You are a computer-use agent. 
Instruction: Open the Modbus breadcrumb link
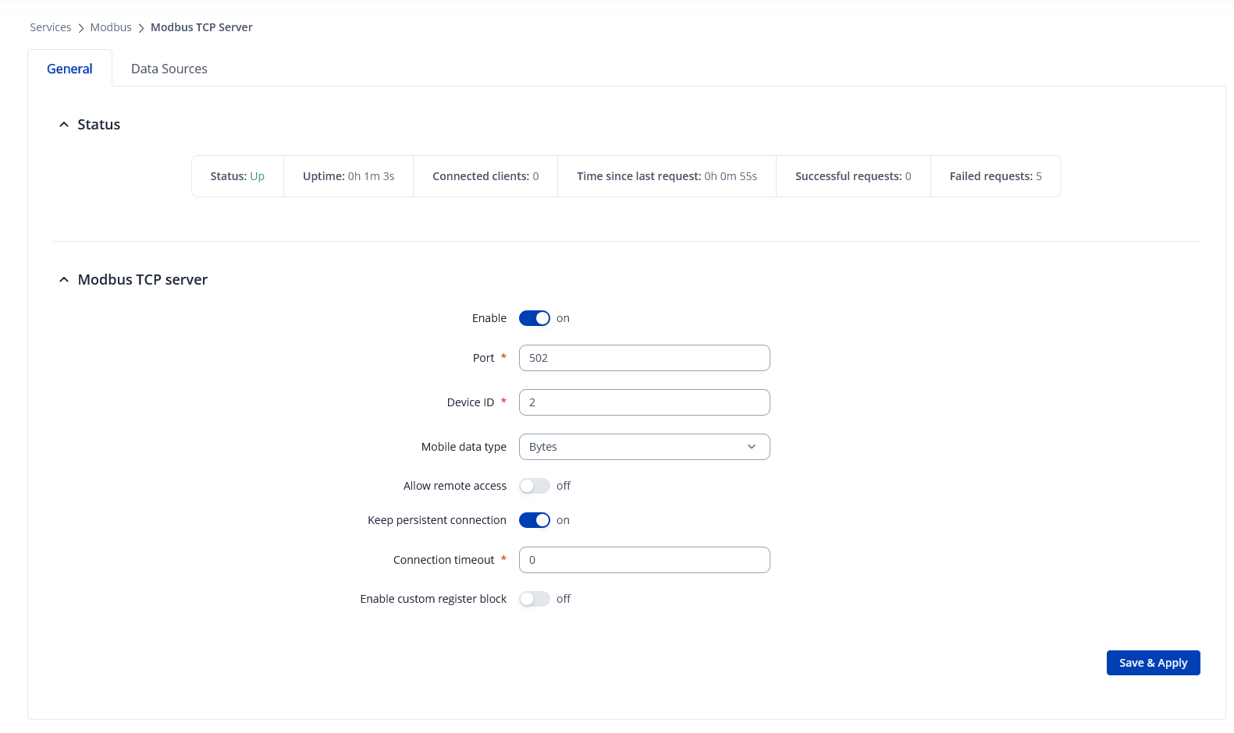pos(111,27)
